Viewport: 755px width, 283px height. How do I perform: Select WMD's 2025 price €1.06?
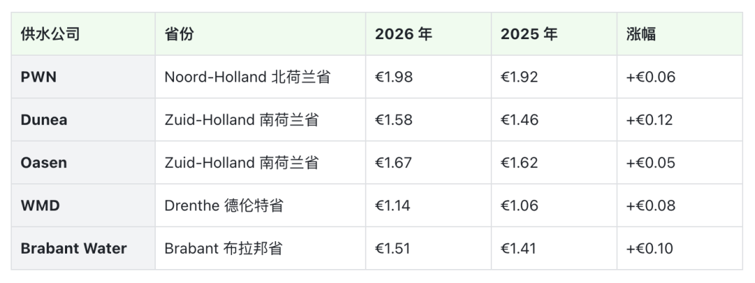(x=519, y=206)
